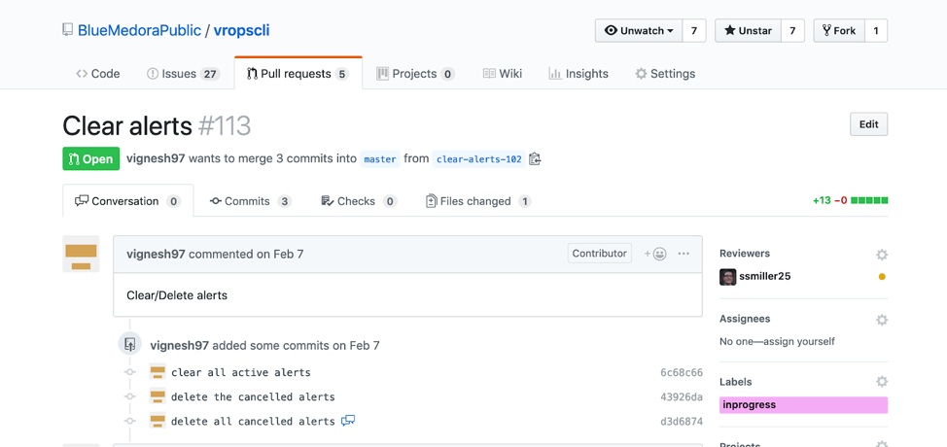Click pending review status dot for ssmiller25

click(x=882, y=277)
